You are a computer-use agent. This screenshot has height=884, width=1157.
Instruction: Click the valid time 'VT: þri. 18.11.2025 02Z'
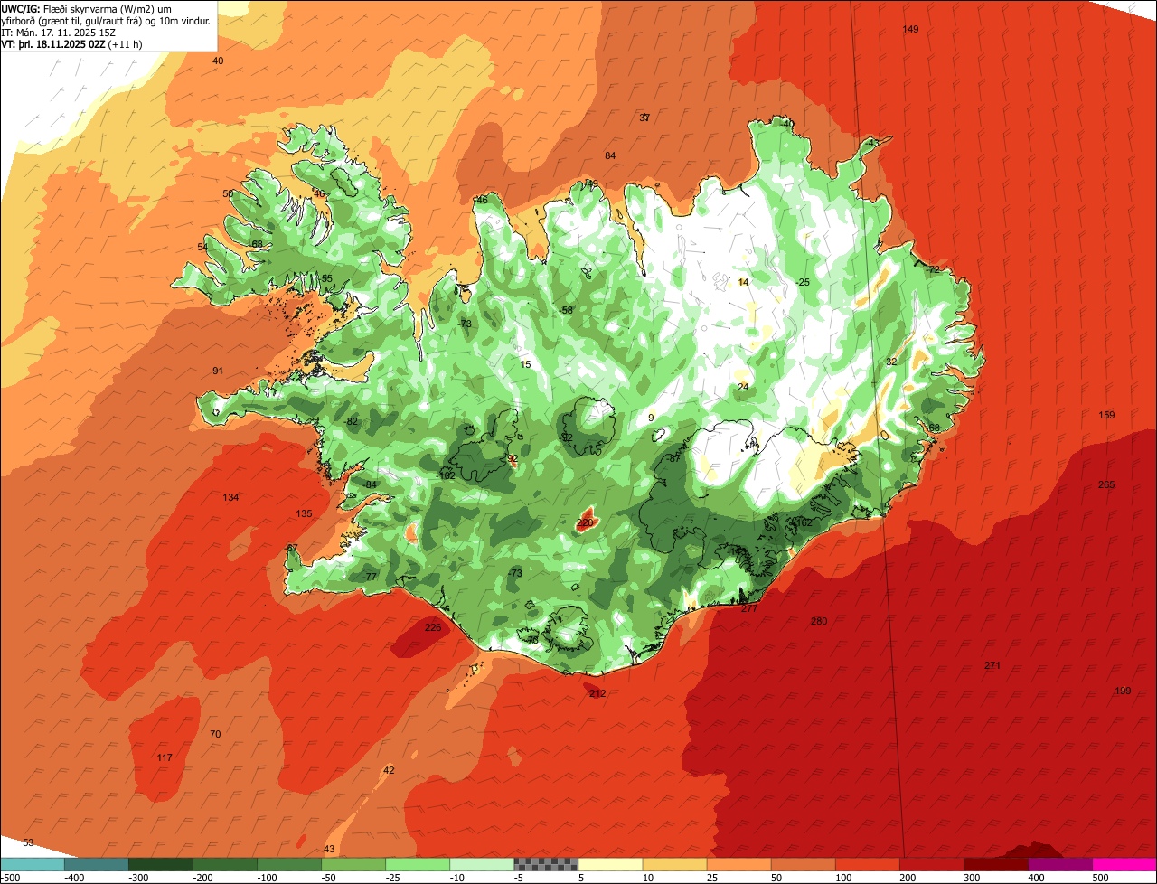53,43
